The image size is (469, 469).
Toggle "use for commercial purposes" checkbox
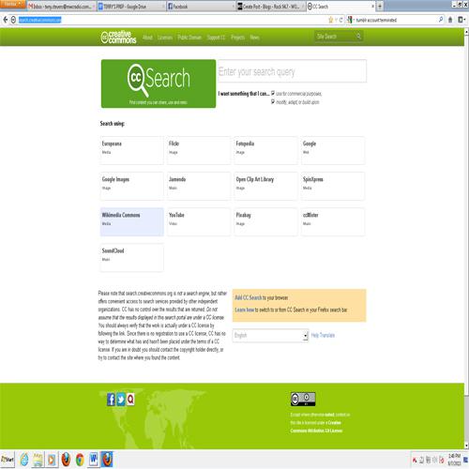point(273,93)
